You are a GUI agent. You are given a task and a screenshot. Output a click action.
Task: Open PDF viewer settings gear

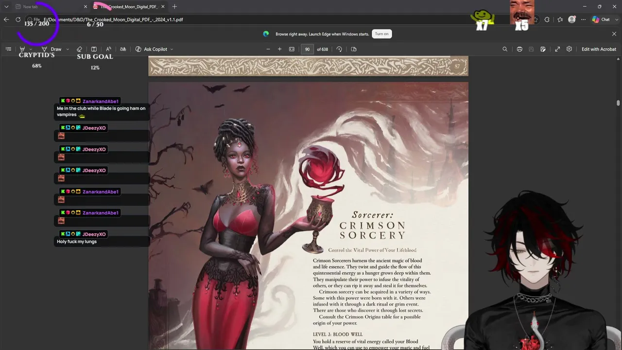pos(569,49)
